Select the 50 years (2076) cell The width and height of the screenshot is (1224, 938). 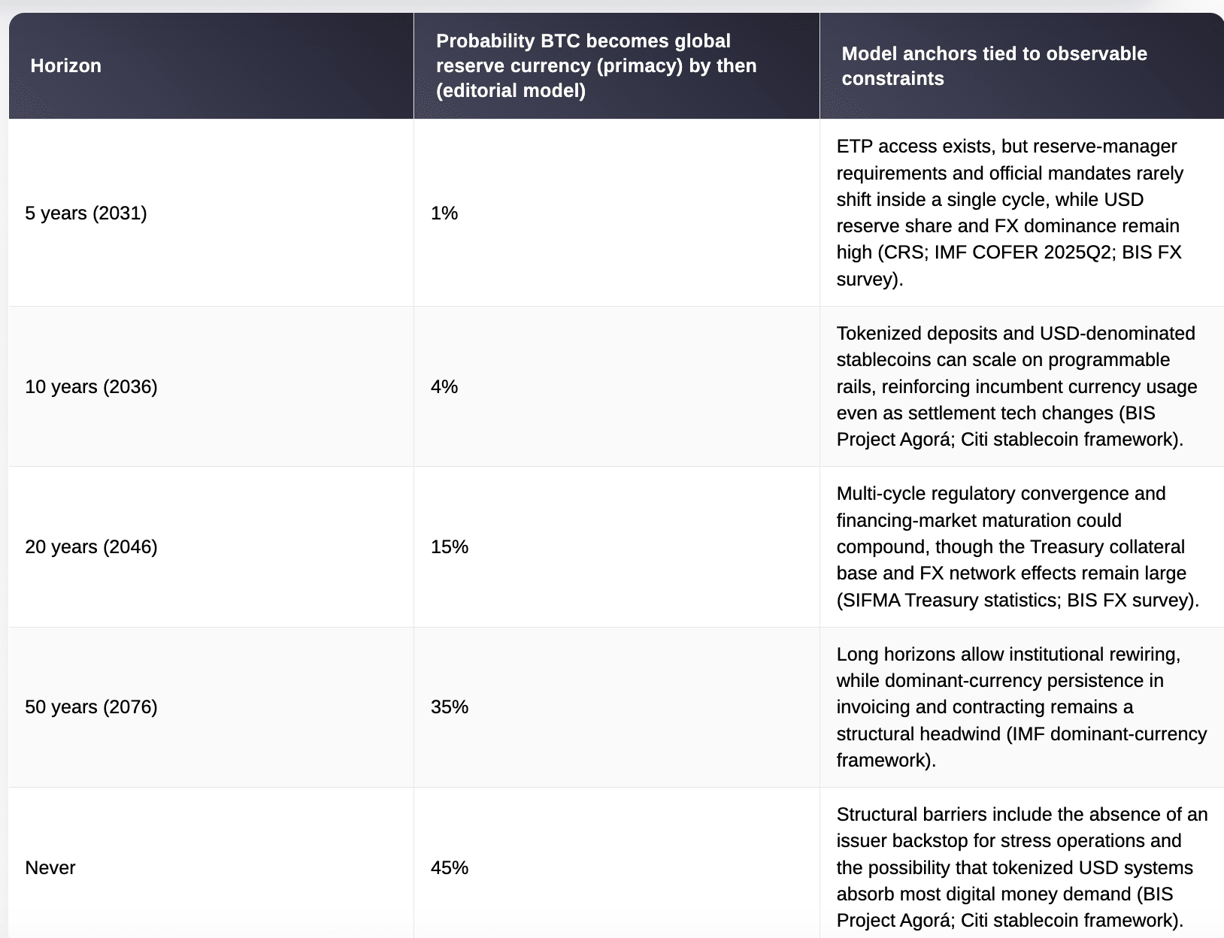coord(91,707)
